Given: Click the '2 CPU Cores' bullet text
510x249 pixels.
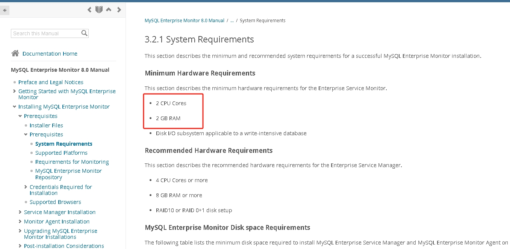Looking at the screenshot, I should [171, 103].
